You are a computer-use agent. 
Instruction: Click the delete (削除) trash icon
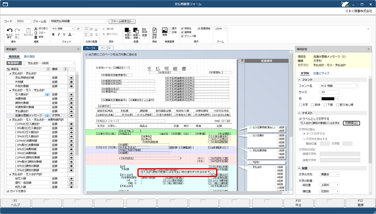click(36, 37)
